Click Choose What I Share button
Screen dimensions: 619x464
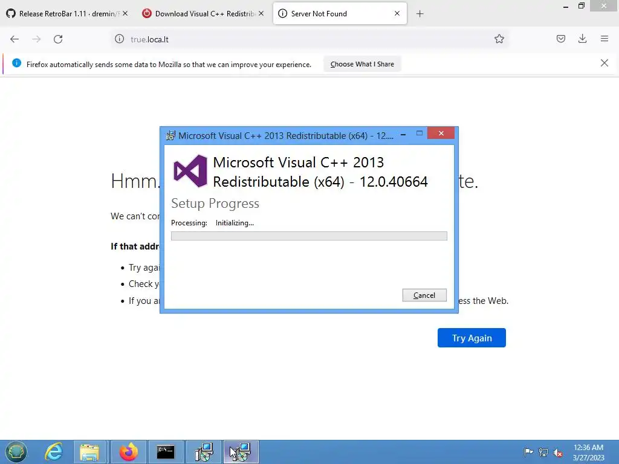(362, 64)
